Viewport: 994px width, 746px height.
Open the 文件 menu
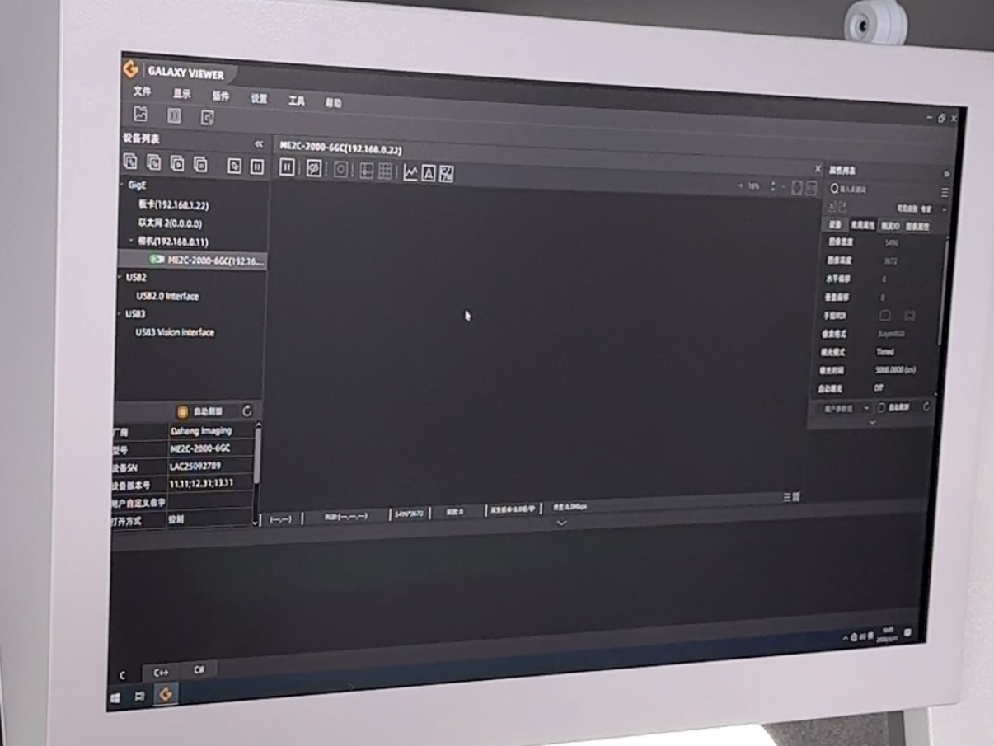click(142, 92)
